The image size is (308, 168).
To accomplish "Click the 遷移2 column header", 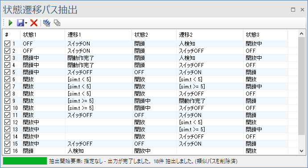I will tap(209, 35).
